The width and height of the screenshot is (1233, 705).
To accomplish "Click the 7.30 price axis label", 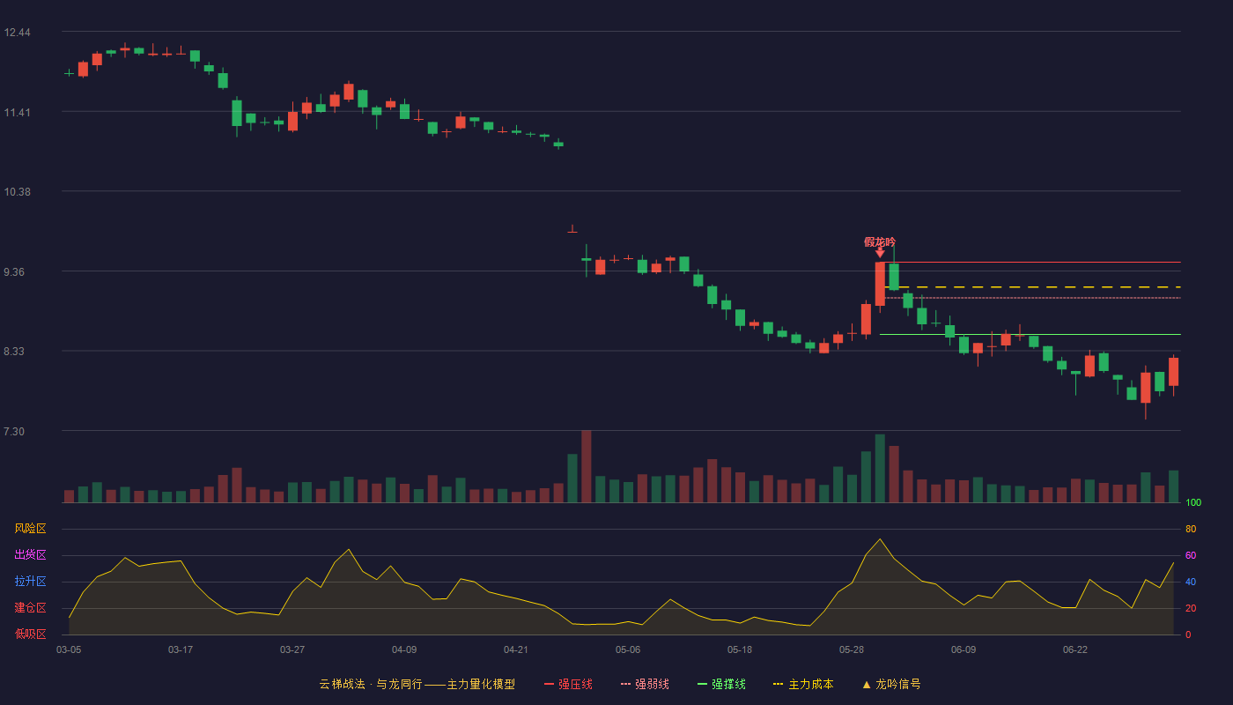I will pos(14,432).
